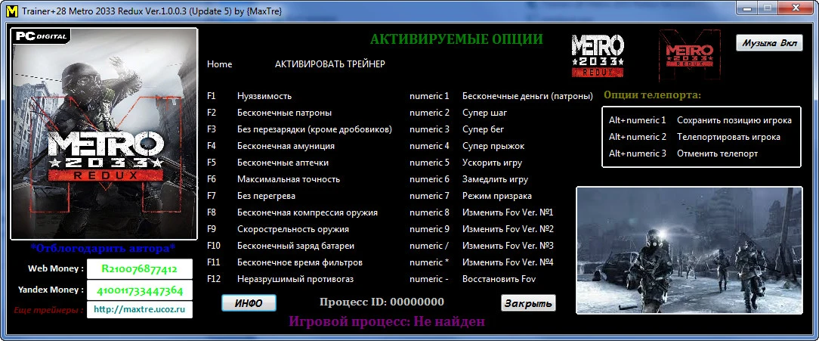The image size is (819, 341).
Task: Click the Закрыть button
Action: (528, 303)
